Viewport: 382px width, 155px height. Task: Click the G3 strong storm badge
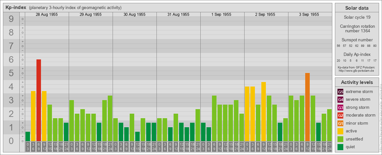pyautogui.click(x=340, y=108)
